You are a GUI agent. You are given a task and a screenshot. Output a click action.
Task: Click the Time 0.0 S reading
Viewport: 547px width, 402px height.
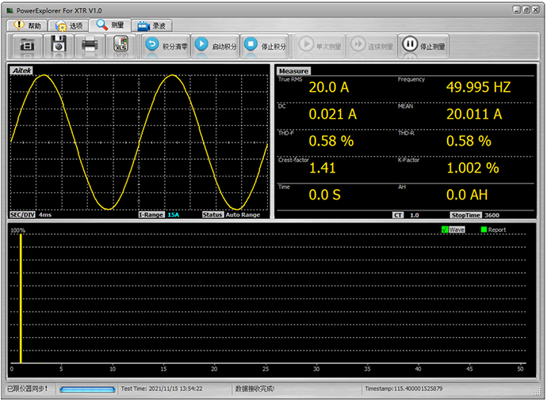[x=324, y=195]
